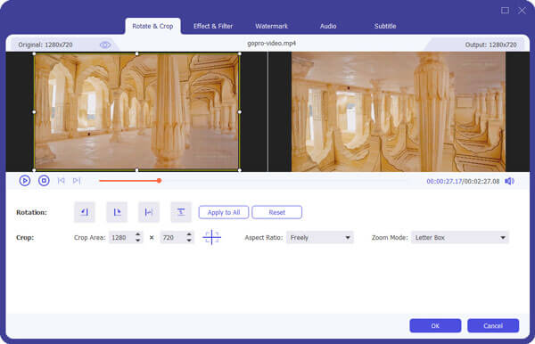
Task: Jump to the previous frame
Action: click(x=61, y=181)
